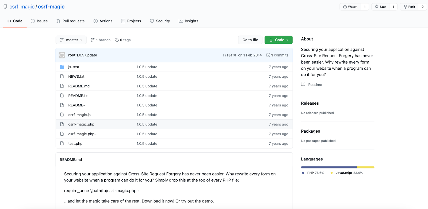This screenshot has width=428, height=209.
Task: Star the csrf-magic repository
Action: coord(380,7)
